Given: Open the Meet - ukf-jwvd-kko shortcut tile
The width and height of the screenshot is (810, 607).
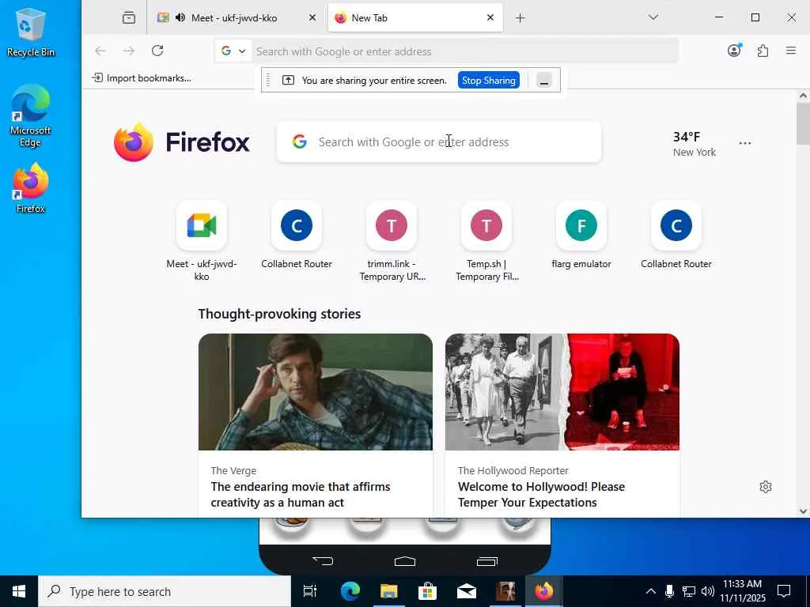Looking at the screenshot, I should pyautogui.click(x=202, y=242).
